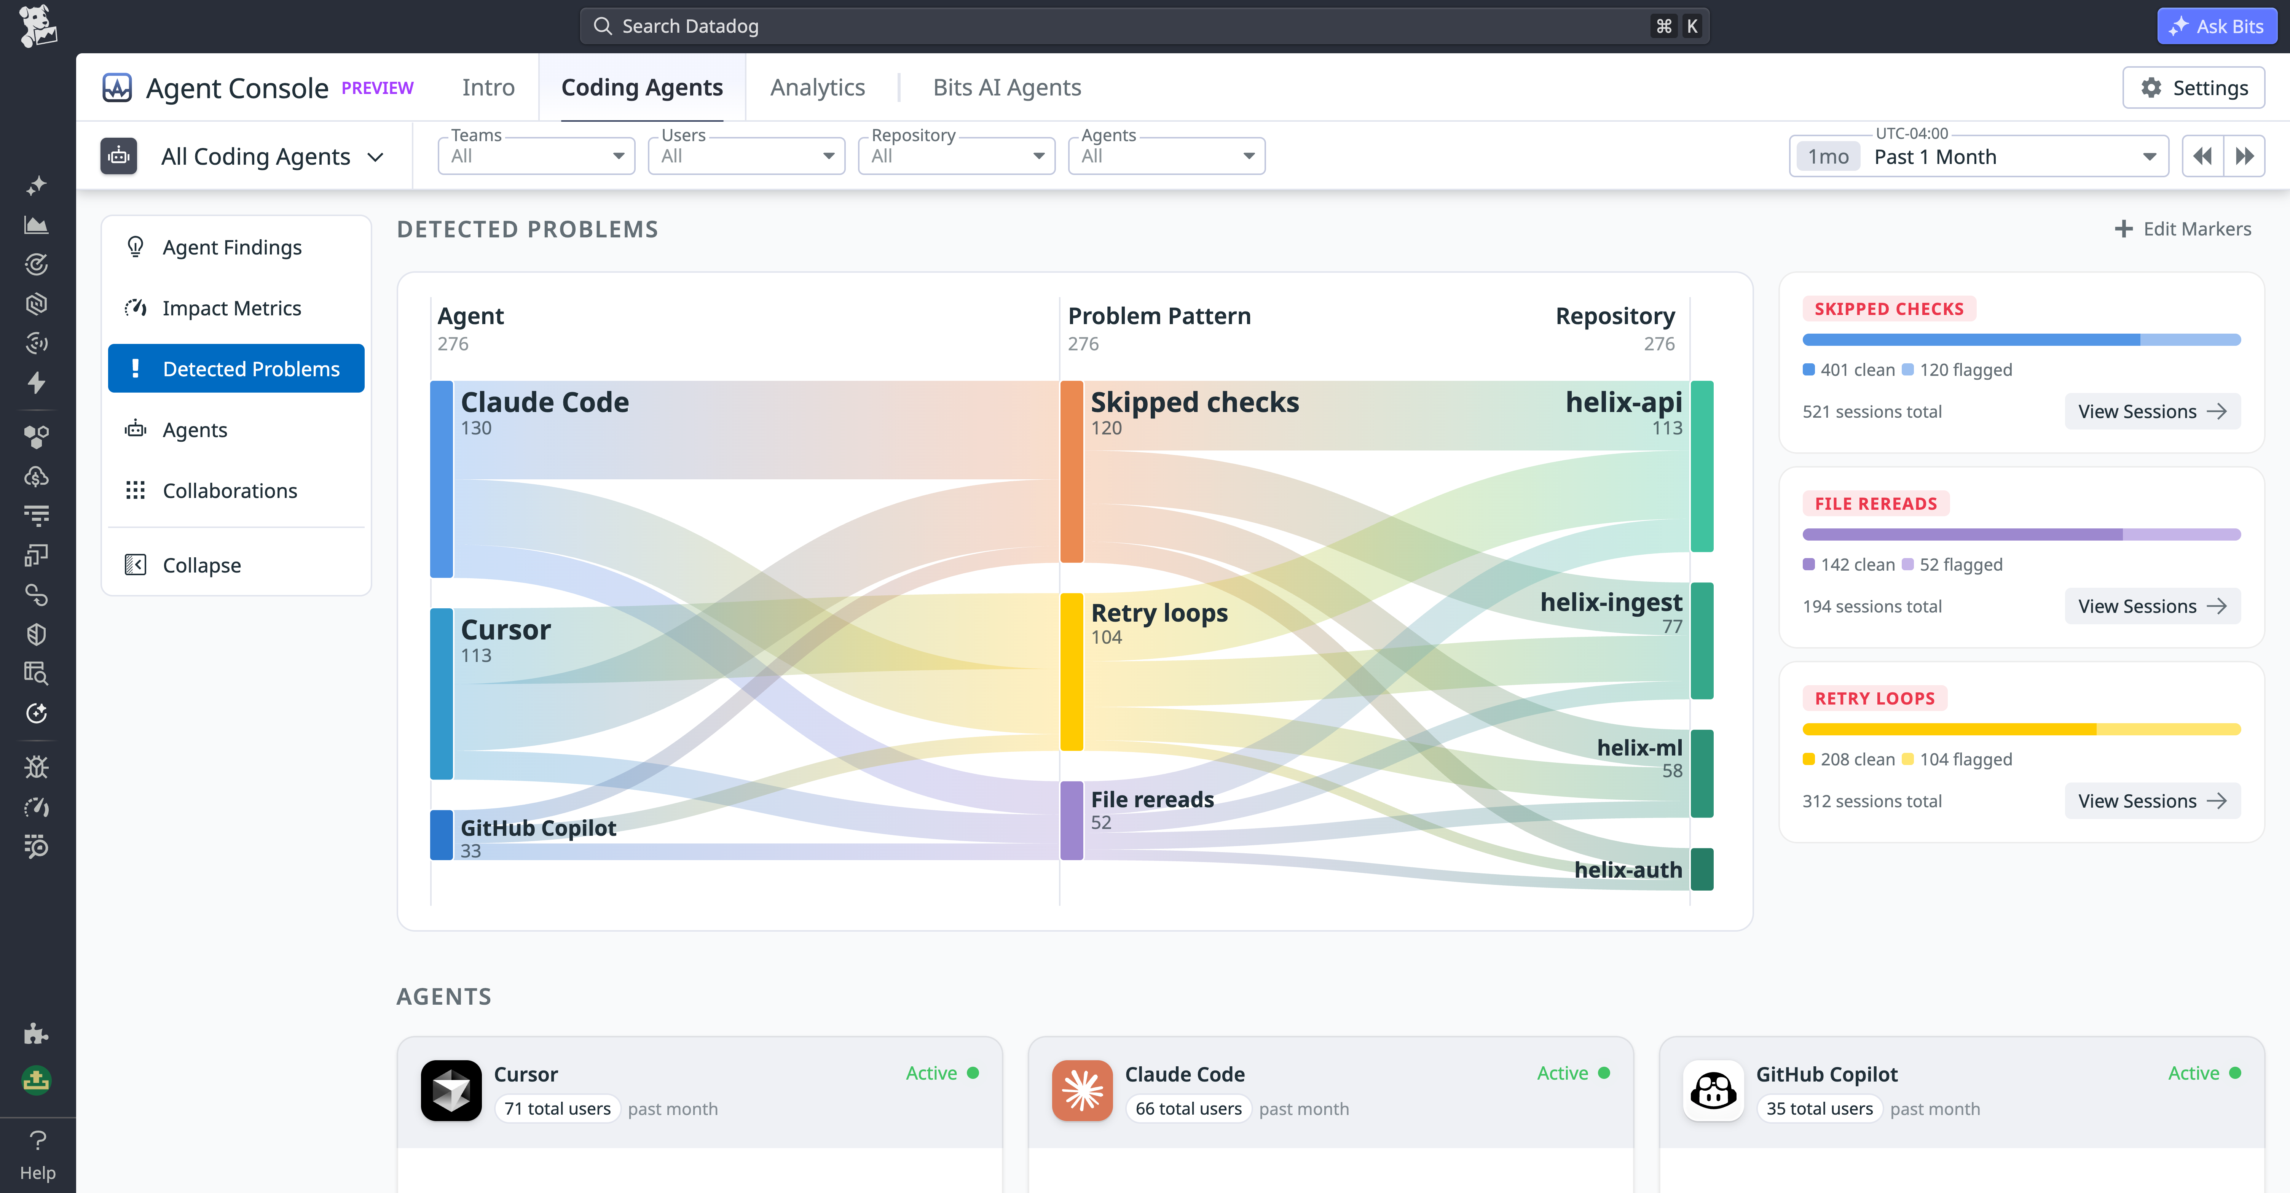Open the Past 1 Month time range dropdown

click(x=1979, y=156)
